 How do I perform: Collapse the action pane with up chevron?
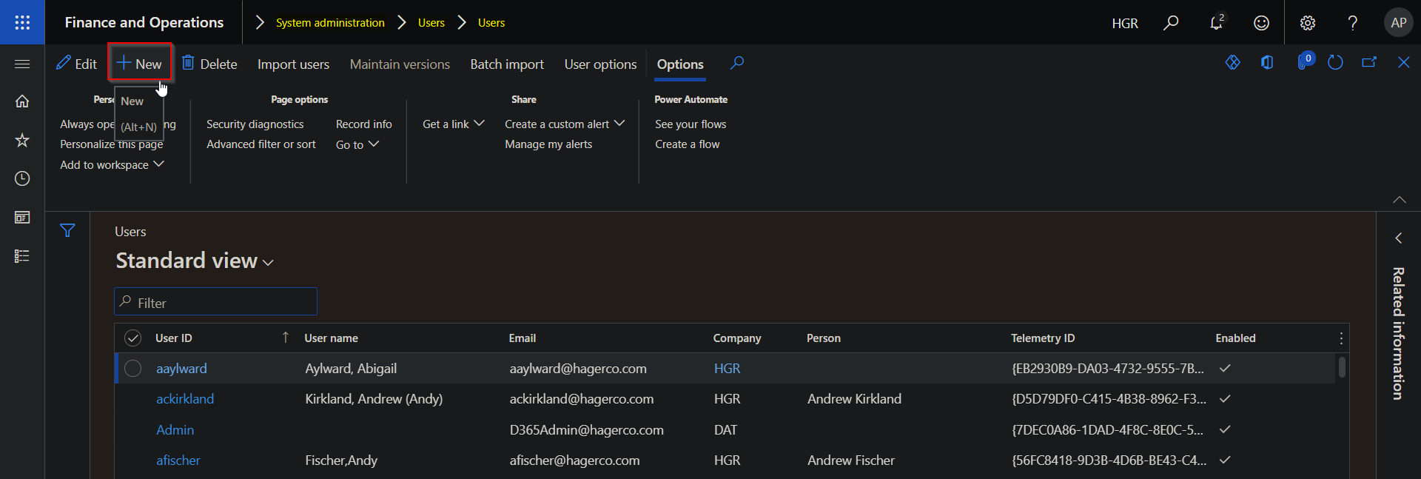tap(1400, 199)
